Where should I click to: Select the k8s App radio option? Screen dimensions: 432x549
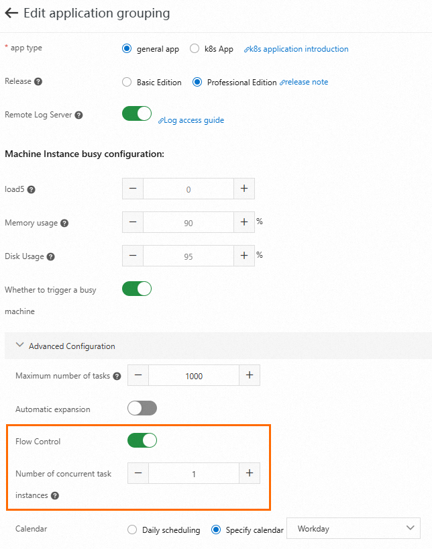pos(195,49)
